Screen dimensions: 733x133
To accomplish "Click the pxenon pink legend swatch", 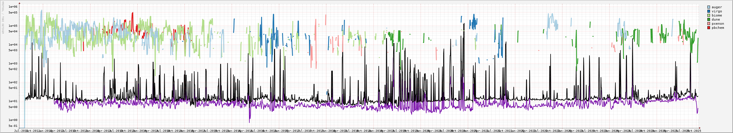I will pyautogui.click(x=709, y=24).
